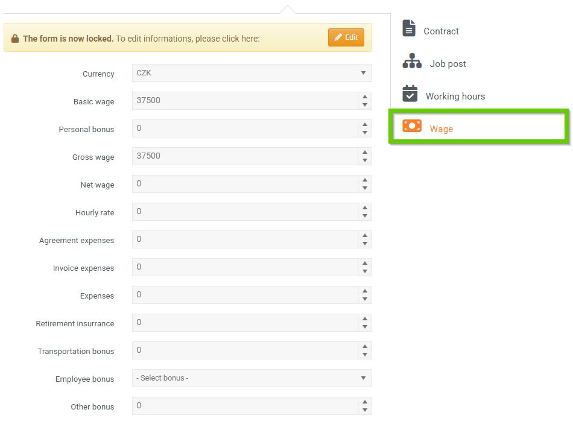Click the orange Wage money icon
573x427 pixels.
(412, 126)
